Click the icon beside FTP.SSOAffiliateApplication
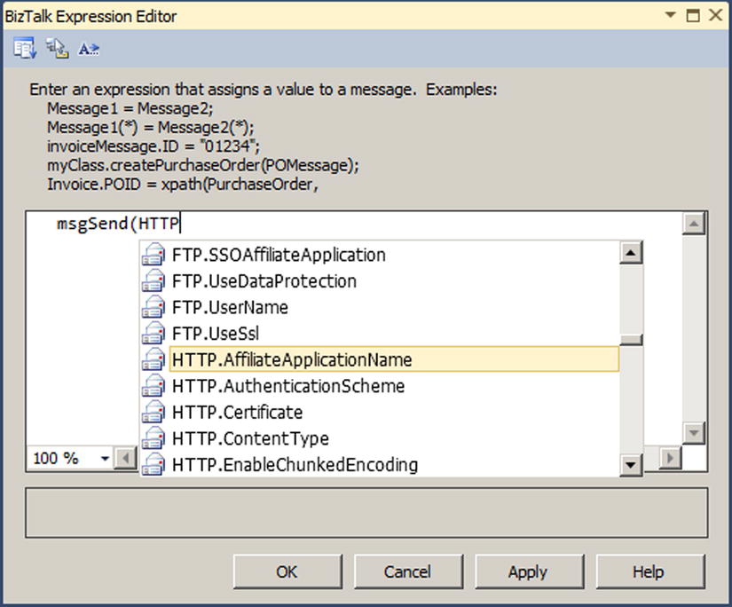 (153, 255)
